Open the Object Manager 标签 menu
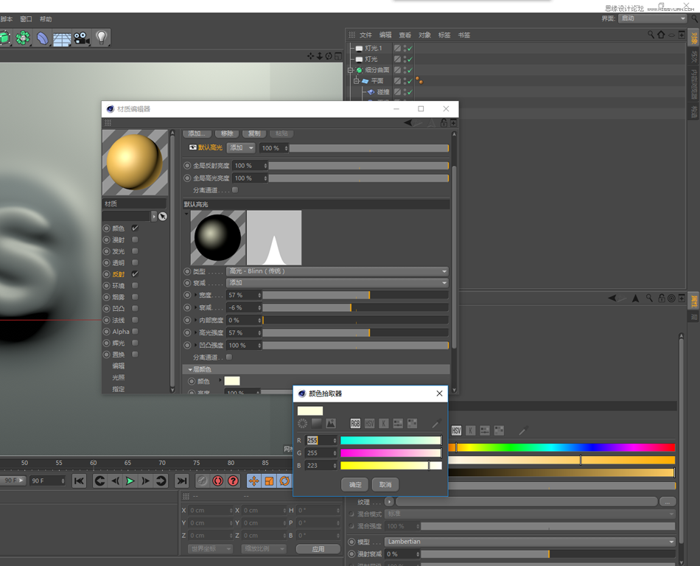 [444, 35]
